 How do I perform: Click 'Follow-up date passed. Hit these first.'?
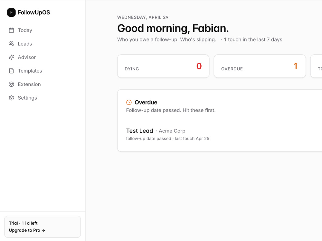(x=171, y=110)
